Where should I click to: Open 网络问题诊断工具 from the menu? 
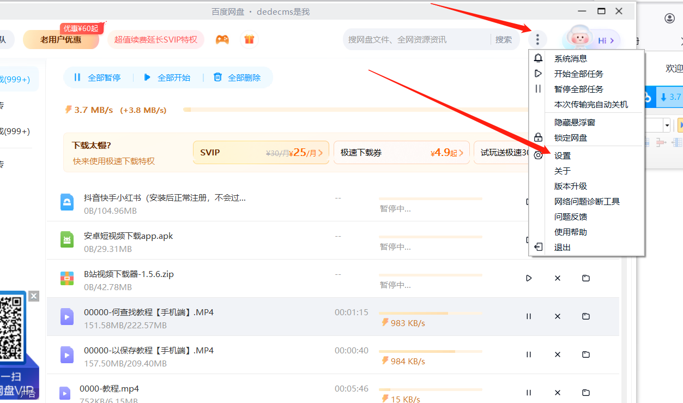pos(587,201)
